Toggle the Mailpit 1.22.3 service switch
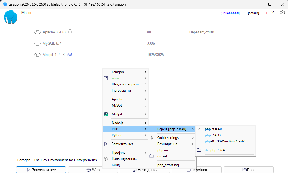 tap(38, 55)
